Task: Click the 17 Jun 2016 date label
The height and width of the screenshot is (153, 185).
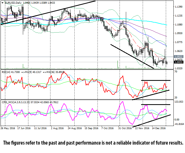Action: [24, 128]
